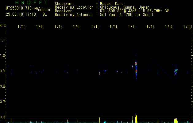
Task: Click the 0.9 frequency axis label
Action: point(2,71)
